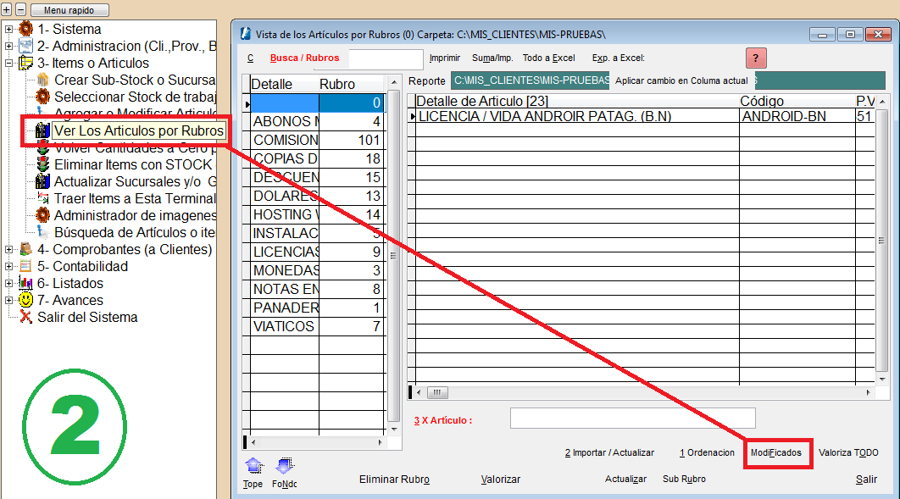The width and height of the screenshot is (900, 499).
Task: Click the FoNdo arrow icon
Action: (285, 466)
